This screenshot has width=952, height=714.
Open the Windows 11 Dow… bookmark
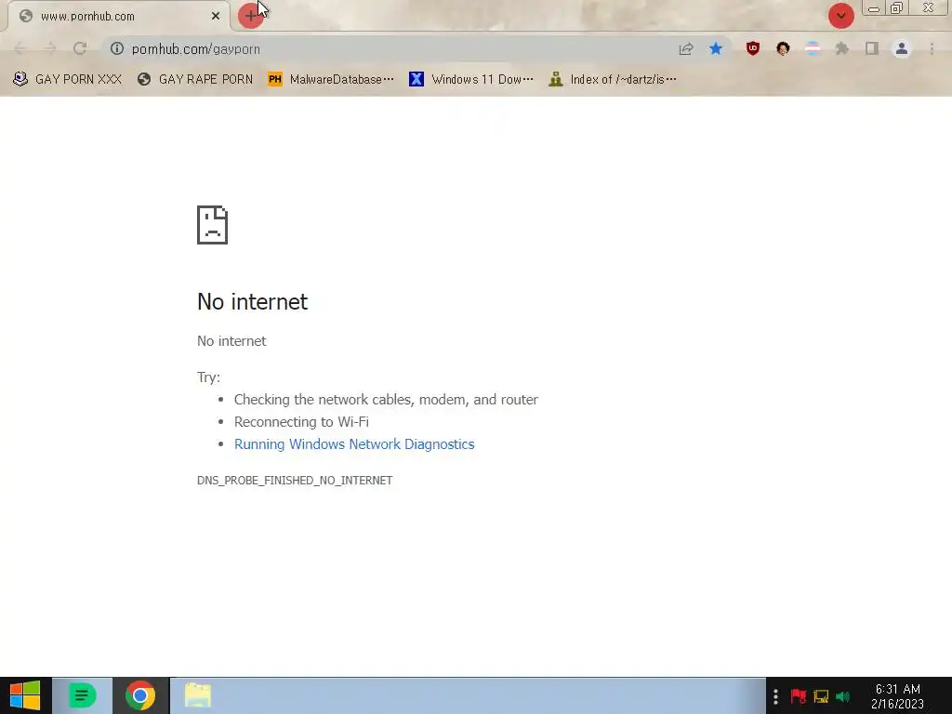(x=471, y=79)
